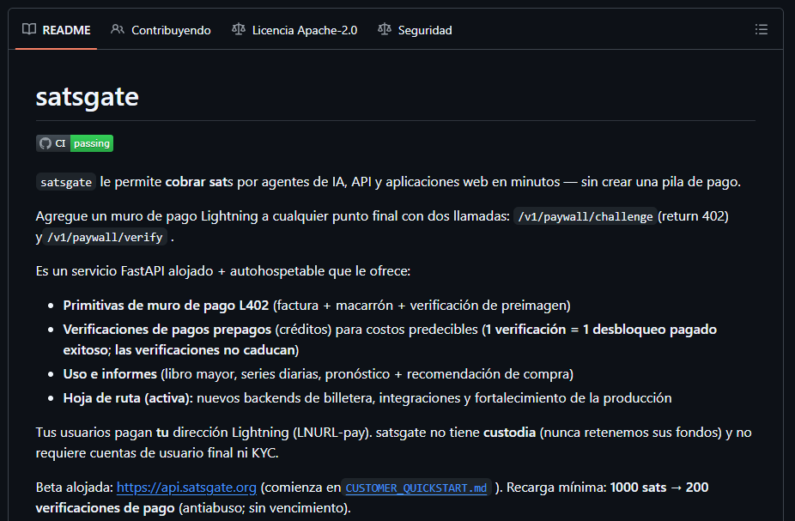Click '(return 402)' text
This screenshot has height=521, width=795.
[x=693, y=216]
